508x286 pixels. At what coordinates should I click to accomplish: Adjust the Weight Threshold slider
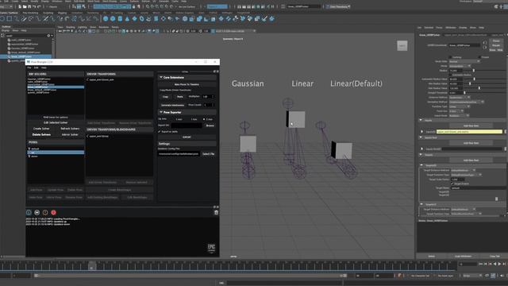click(x=464, y=93)
